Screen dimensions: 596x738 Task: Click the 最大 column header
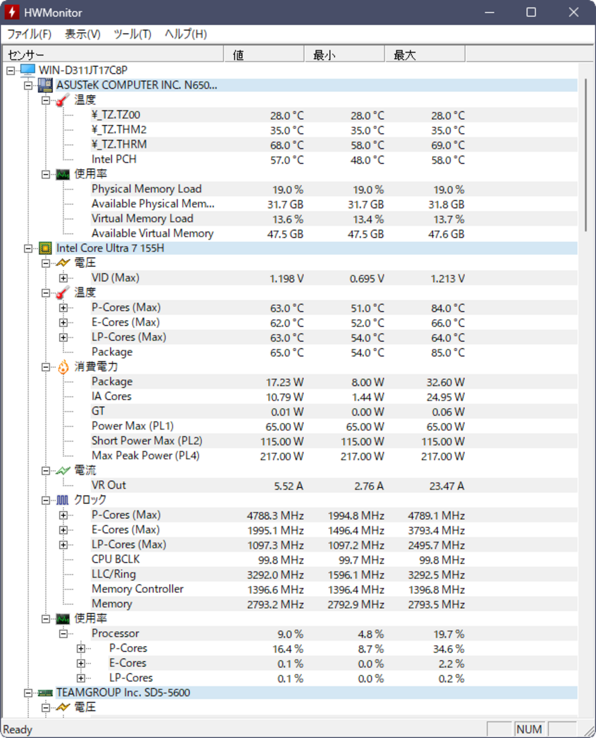pos(425,54)
